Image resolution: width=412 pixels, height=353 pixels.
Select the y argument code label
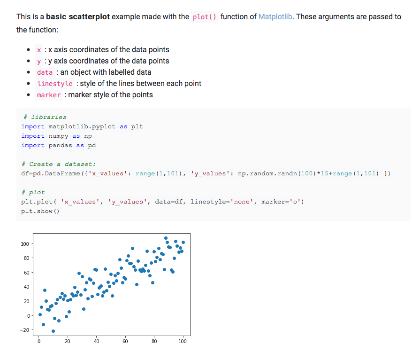click(38, 61)
